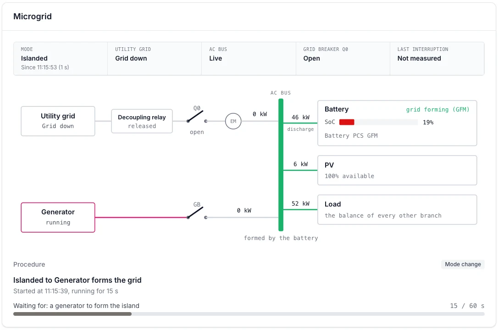498x330 pixels.
Task: Click the AC Bus Live status tile
Action: [249, 58]
